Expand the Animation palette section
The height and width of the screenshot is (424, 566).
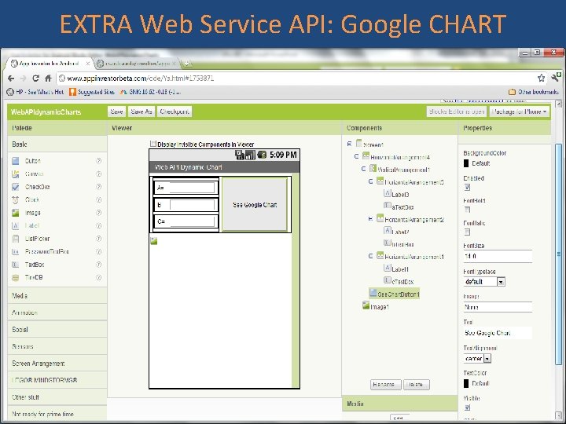coord(57,313)
